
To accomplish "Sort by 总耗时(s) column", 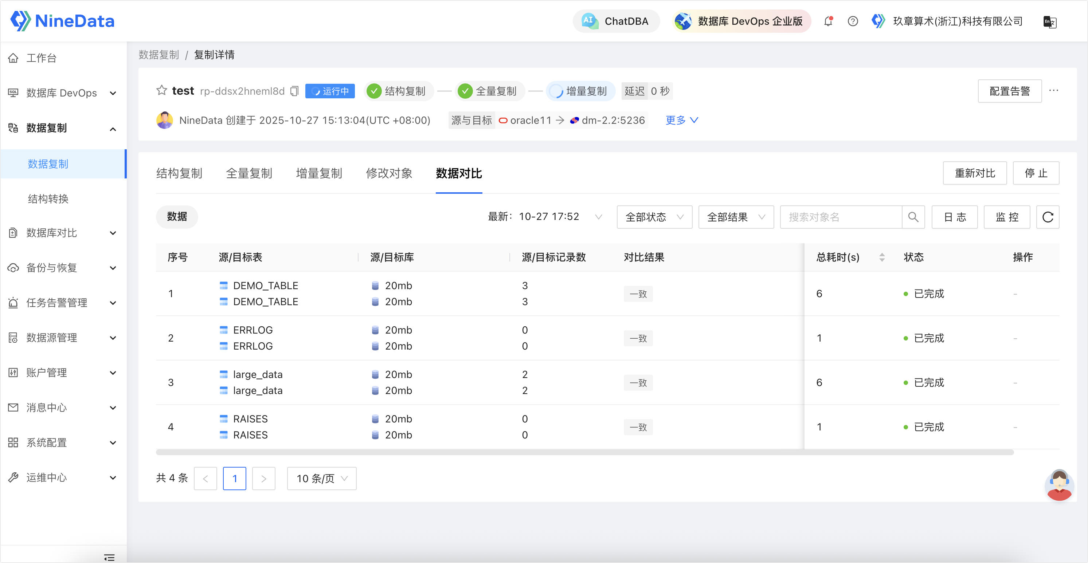I will (x=881, y=257).
